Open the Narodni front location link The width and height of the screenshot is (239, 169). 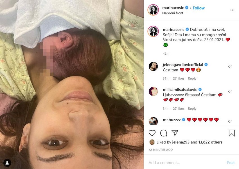173,13
